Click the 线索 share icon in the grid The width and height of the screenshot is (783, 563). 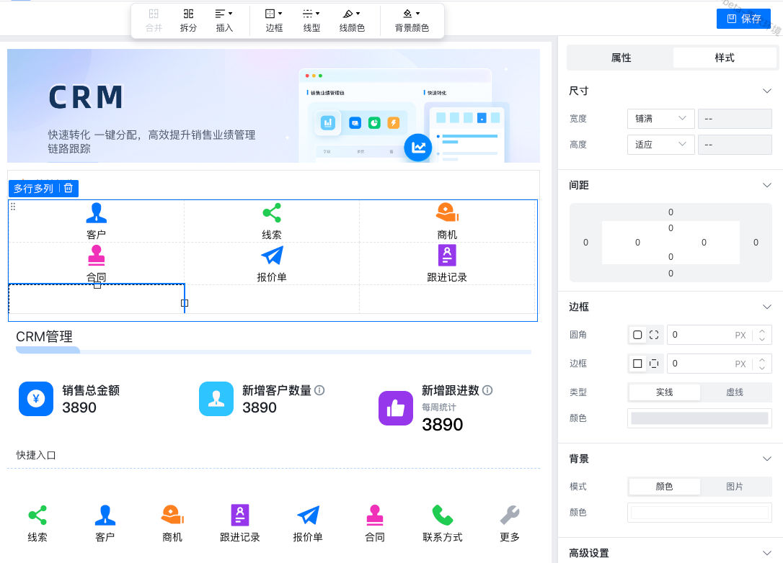point(272,212)
